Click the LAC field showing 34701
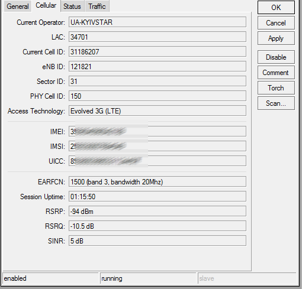This screenshot has height=289, width=302. (x=158, y=37)
